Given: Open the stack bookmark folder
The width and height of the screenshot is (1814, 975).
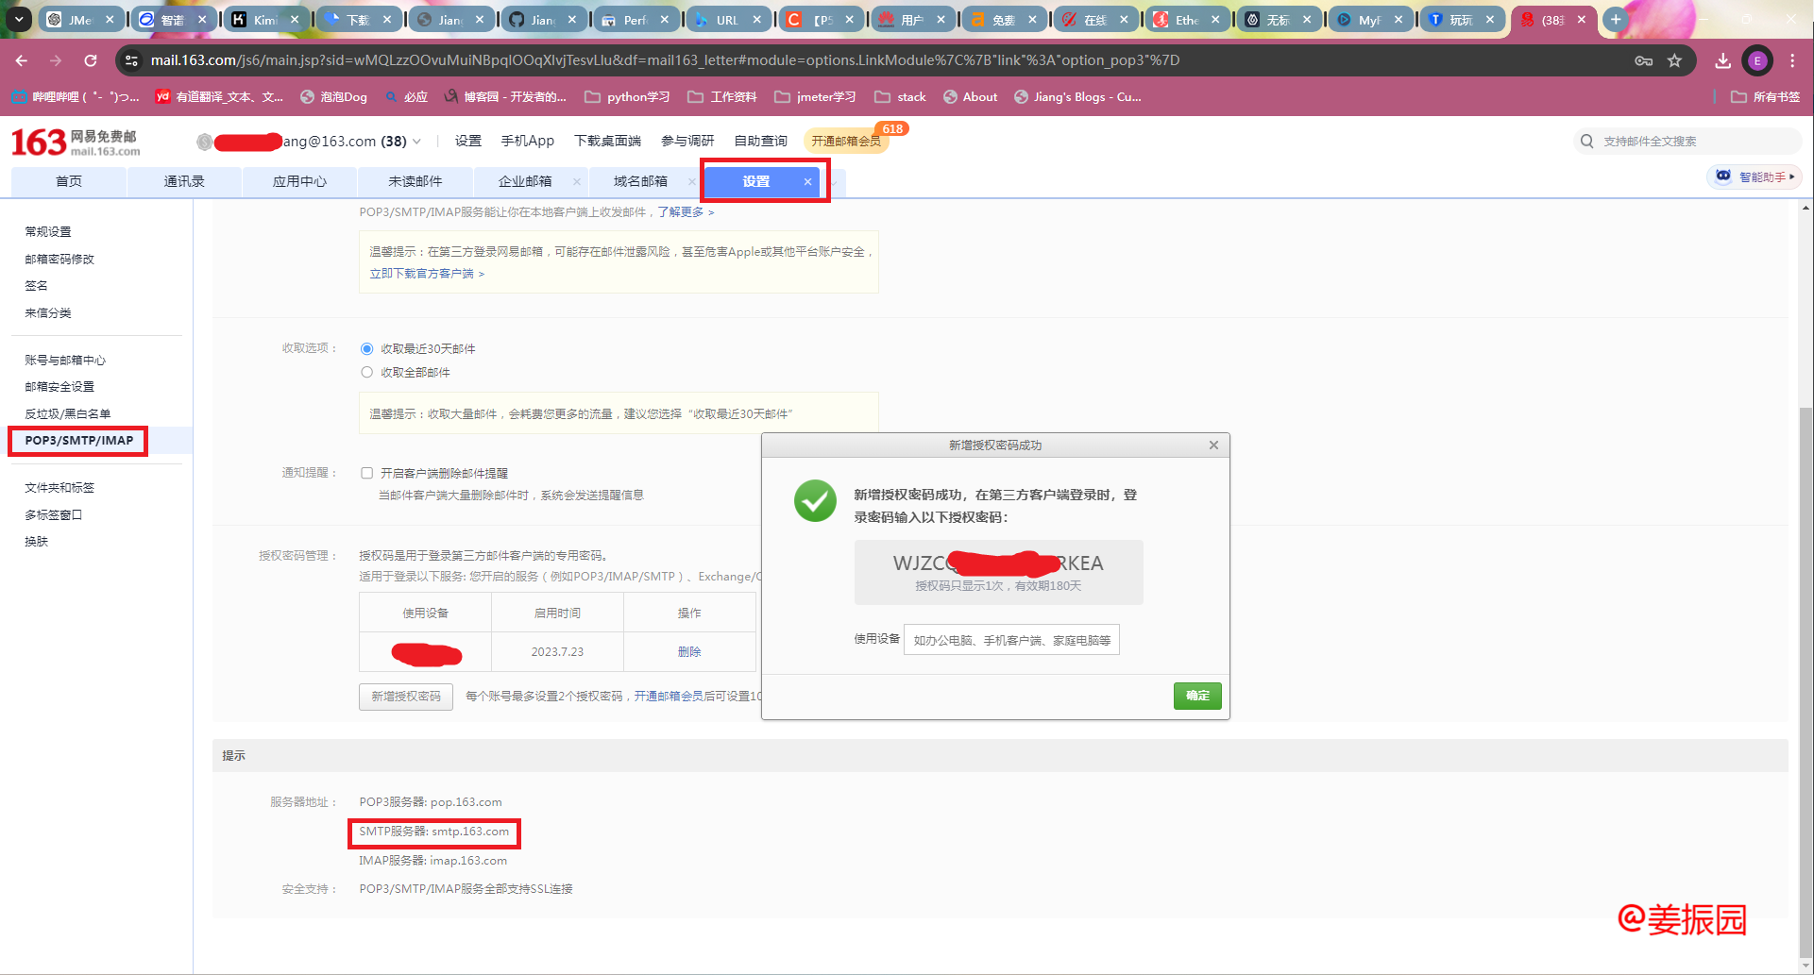Looking at the screenshot, I should tap(900, 97).
